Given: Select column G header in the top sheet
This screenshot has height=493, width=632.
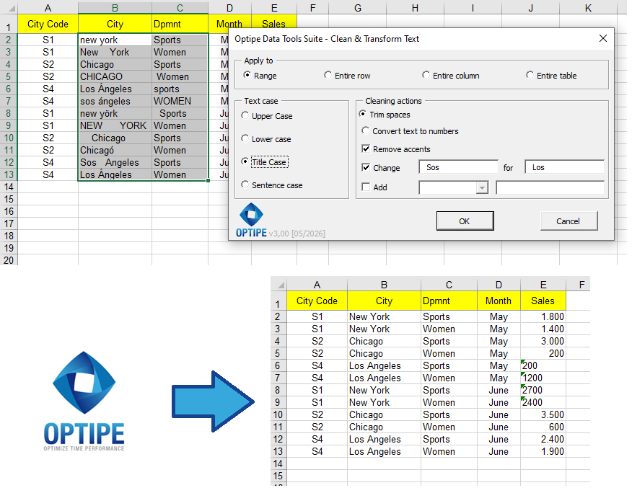Looking at the screenshot, I should pyautogui.click(x=358, y=8).
